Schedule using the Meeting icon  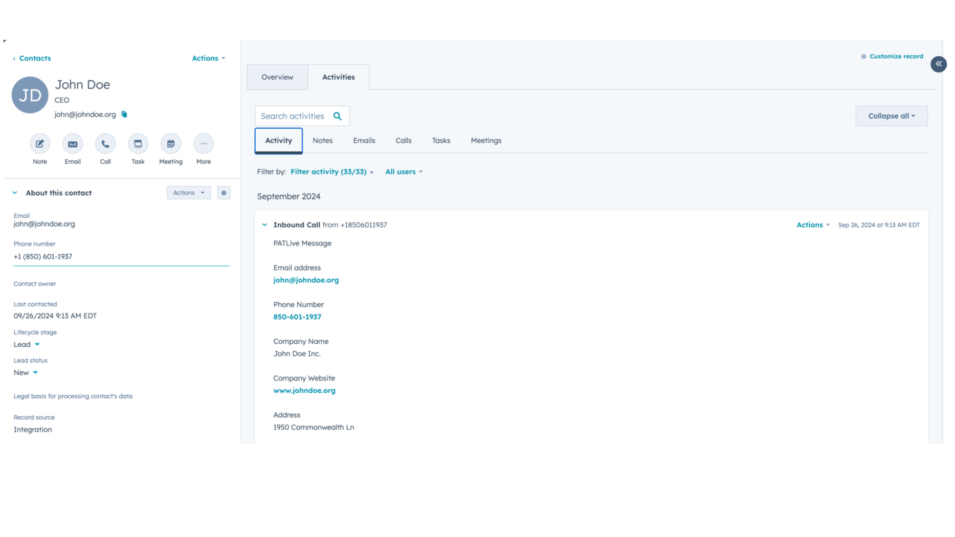(171, 144)
